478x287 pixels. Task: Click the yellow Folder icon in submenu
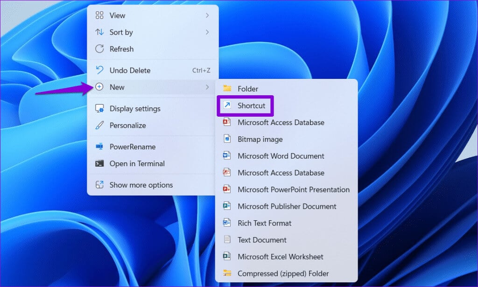pos(227,88)
